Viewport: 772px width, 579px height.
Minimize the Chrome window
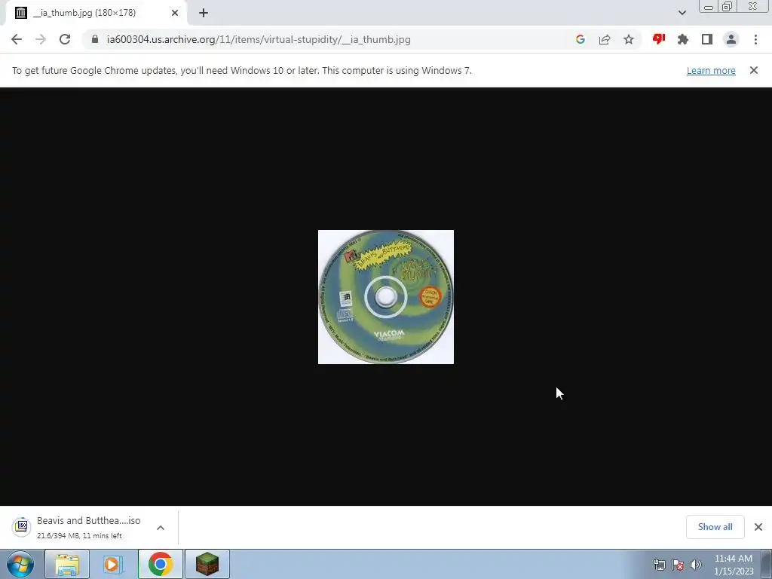pyautogui.click(x=709, y=7)
